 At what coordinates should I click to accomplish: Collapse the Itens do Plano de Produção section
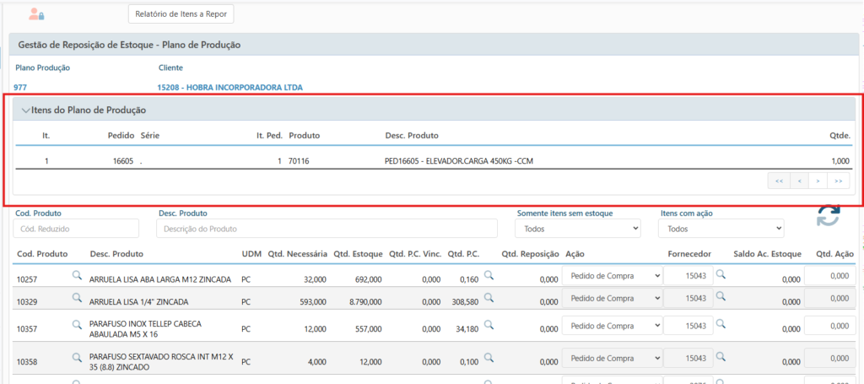(26, 111)
